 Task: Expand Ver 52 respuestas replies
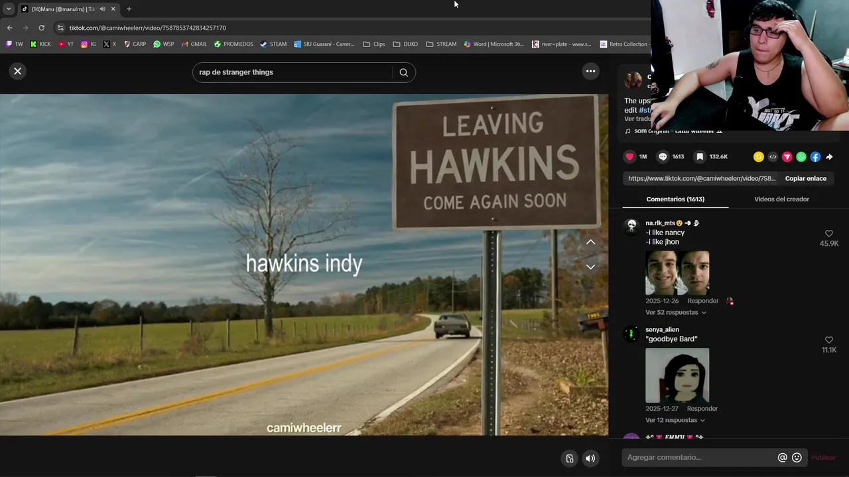point(676,312)
